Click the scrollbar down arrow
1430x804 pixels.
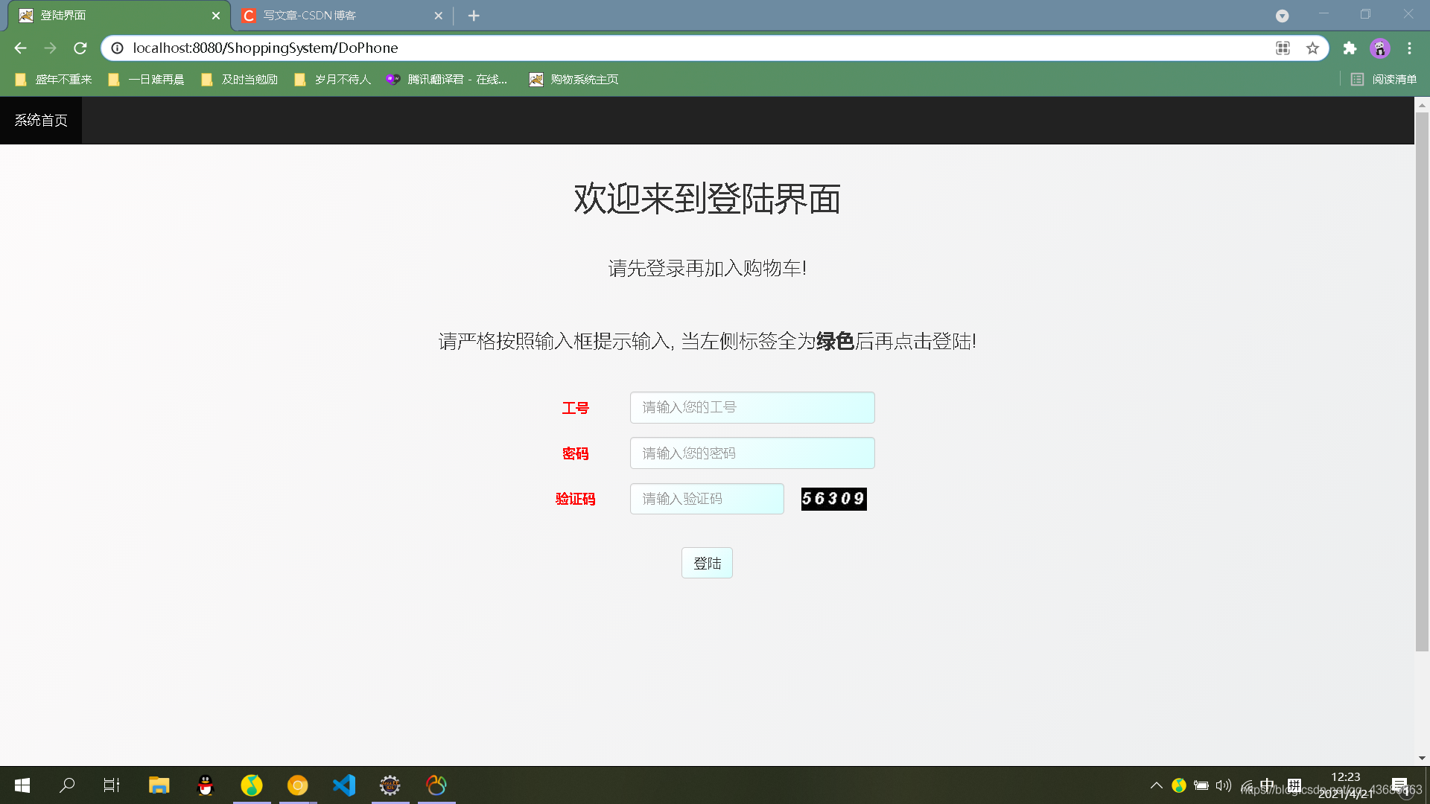click(1422, 759)
